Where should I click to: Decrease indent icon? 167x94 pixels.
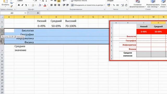coord(64,5)
